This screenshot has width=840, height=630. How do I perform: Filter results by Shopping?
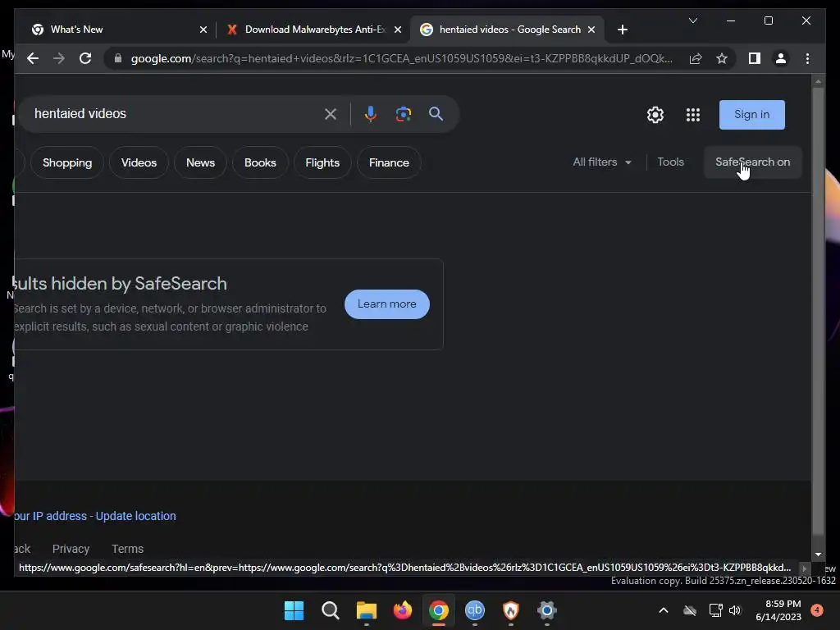tap(67, 162)
